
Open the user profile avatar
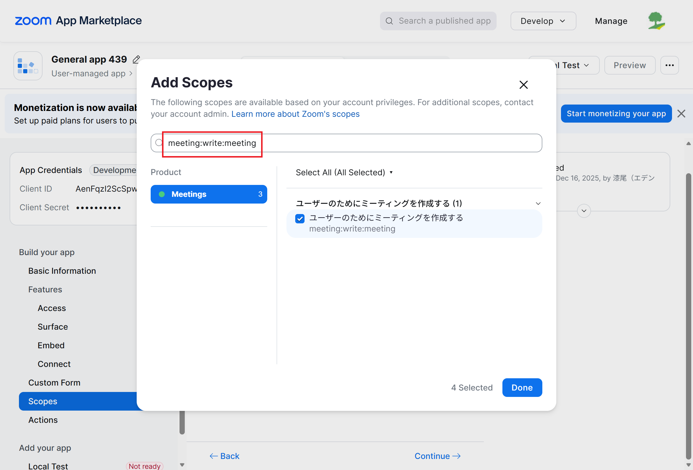tap(656, 21)
